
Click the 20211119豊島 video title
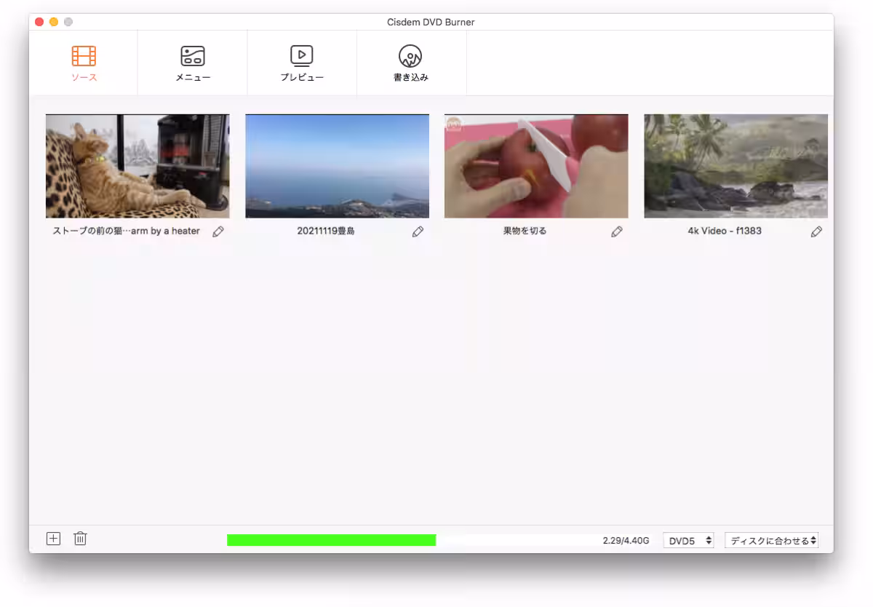pyautogui.click(x=326, y=231)
